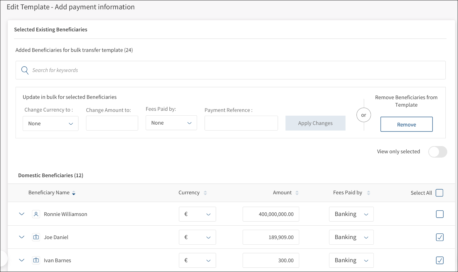Open the Change Currency to dropdown

50,124
